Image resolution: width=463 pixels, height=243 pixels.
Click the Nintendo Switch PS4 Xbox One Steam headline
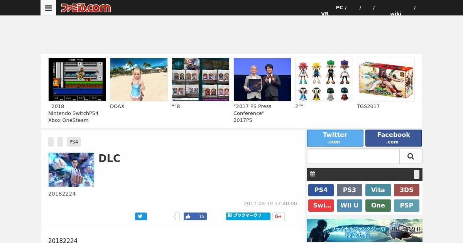click(73, 113)
